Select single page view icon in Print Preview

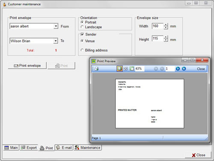(119, 69)
